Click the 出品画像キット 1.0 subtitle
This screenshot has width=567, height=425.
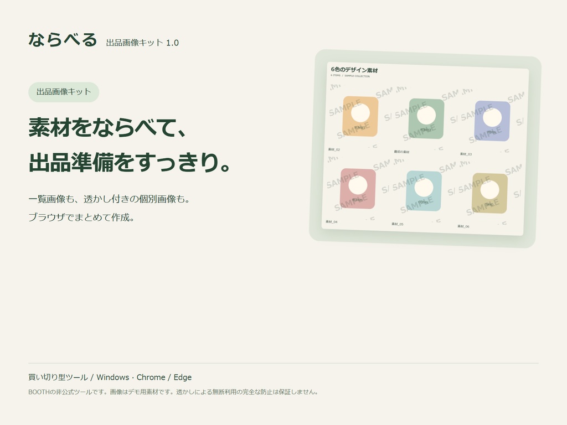pos(142,43)
